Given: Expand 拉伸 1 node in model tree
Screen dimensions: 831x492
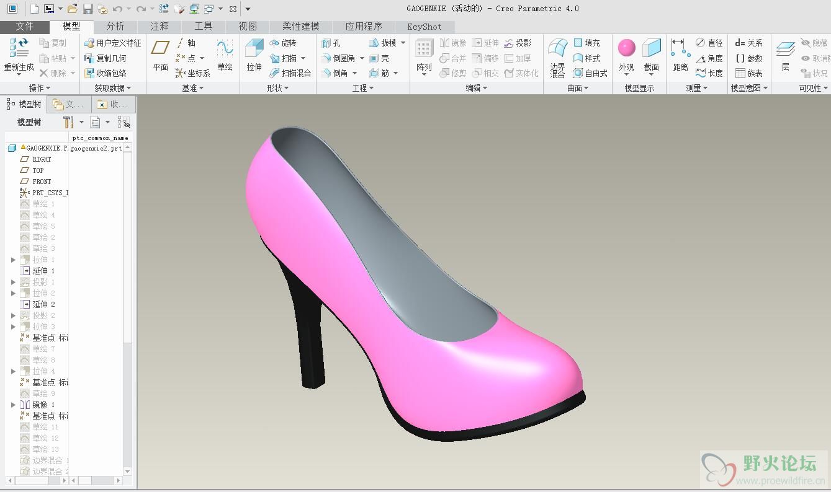Looking at the screenshot, I should 13,260.
